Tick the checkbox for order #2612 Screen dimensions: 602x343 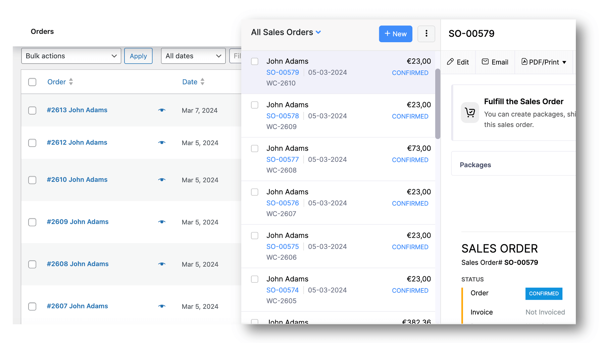(32, 143)
